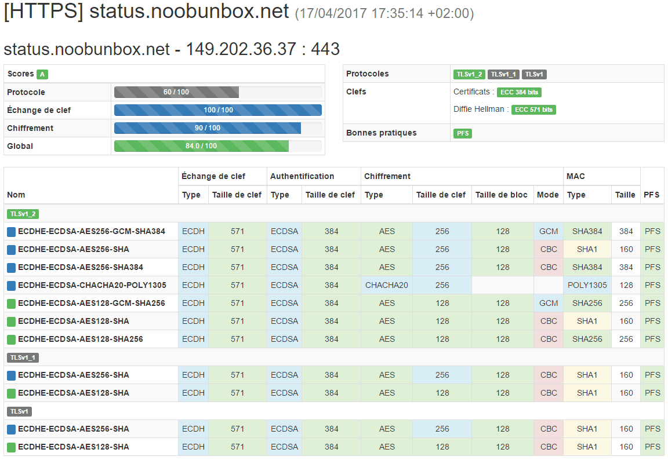Collapse the TLSv1_1 cipher section header

click(23, 357)
